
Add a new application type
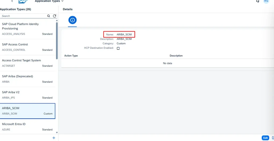pos(54,138)
